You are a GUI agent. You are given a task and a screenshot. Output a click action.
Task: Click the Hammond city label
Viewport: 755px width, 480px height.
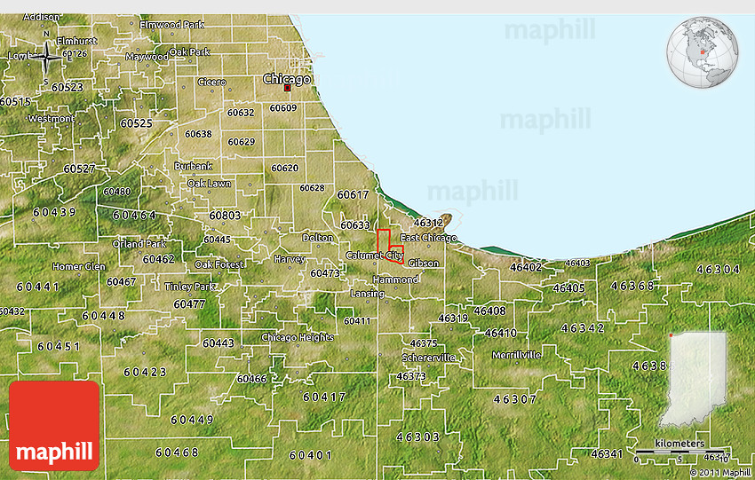point(395,279)
